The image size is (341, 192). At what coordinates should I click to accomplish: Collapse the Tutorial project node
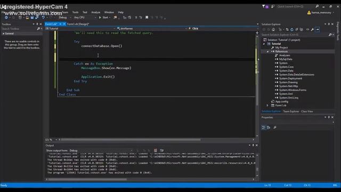[x=264, y=44]
